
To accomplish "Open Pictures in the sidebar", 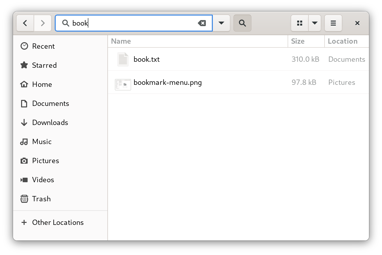I will [60, 161].
